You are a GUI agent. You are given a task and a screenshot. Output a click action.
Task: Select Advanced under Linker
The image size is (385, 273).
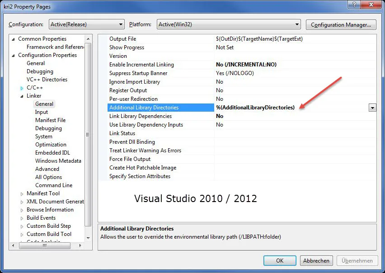(x=47, y=169)
